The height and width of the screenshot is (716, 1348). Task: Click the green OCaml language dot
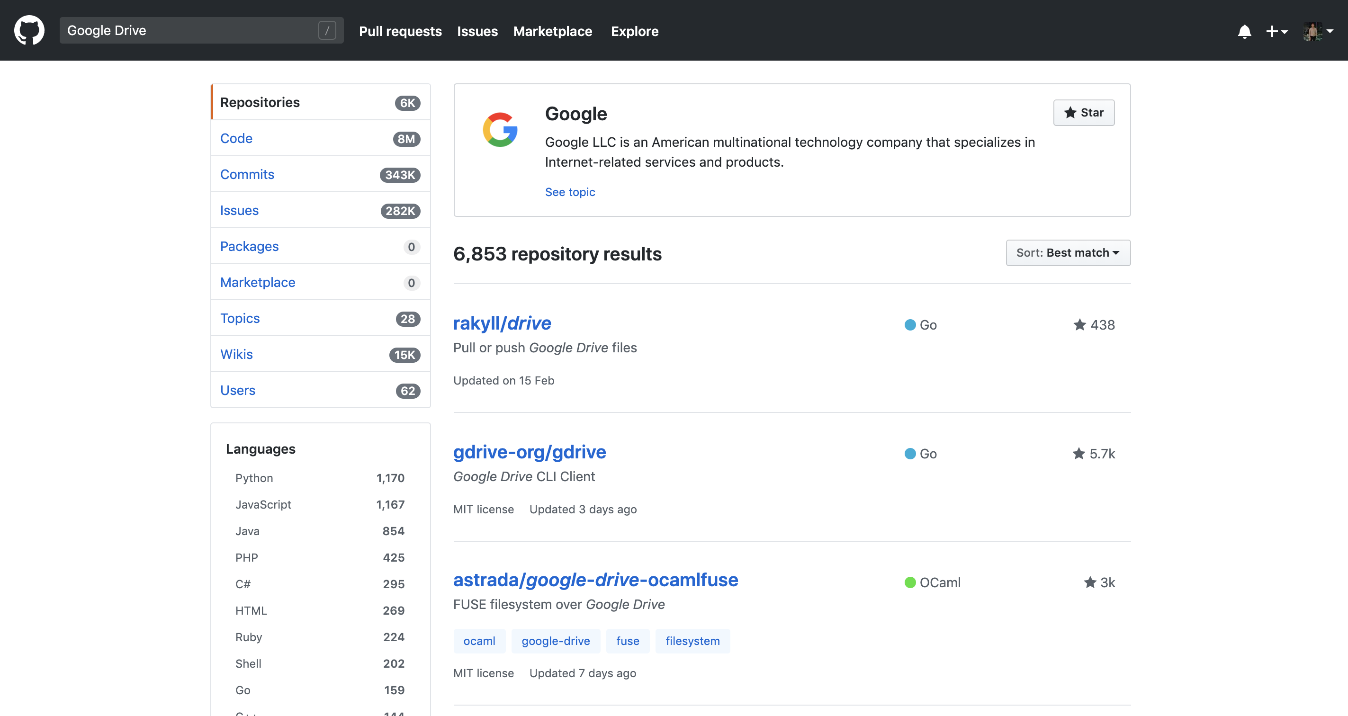(910, 582)
